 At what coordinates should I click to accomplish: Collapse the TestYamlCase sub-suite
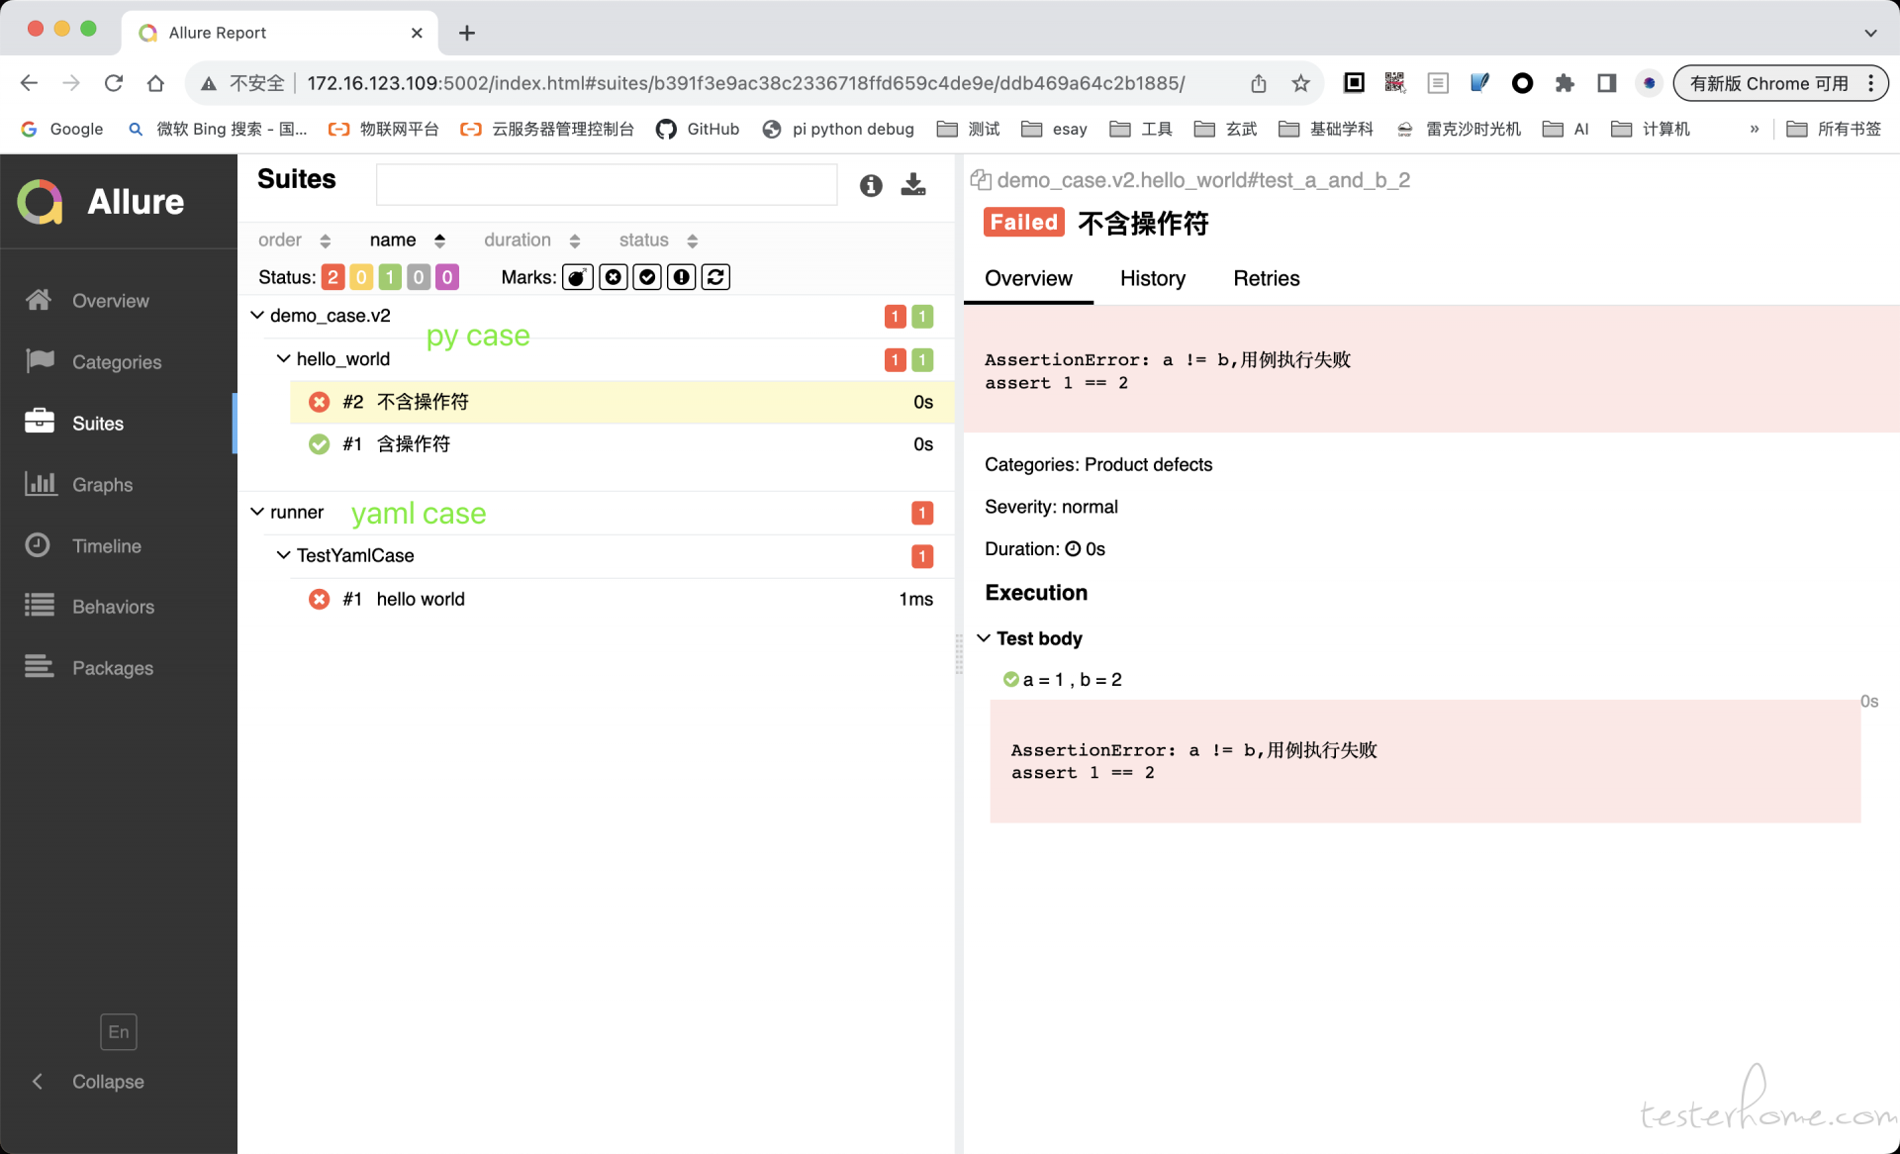(x=284, y=555)
